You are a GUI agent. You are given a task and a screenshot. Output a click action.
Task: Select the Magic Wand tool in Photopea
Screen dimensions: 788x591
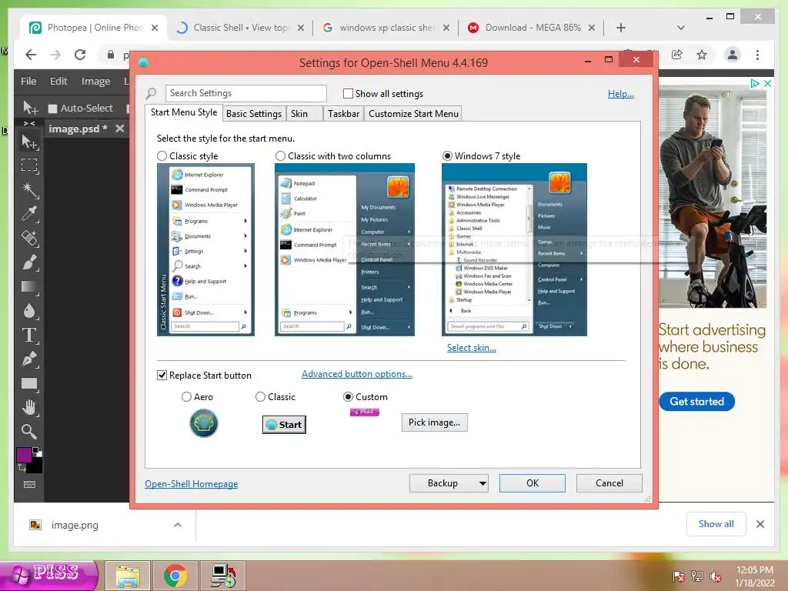pyautogui.click(x=29, y=190)
